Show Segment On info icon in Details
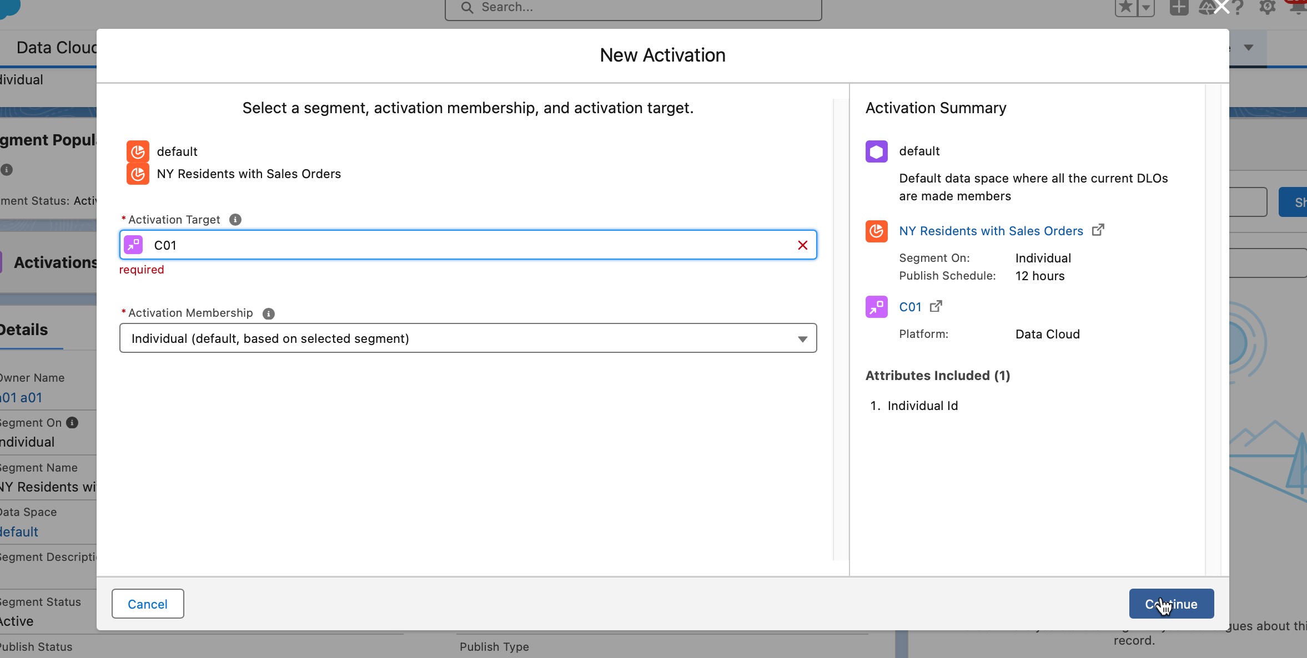Viewport: 1307px width, 658px height. 72,423
